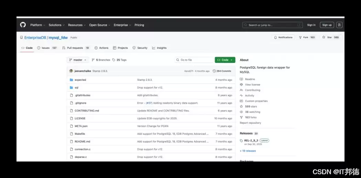Screen dimensions: 361x178
Task: Click the folder icon next to sql
Action: (72, 88)
